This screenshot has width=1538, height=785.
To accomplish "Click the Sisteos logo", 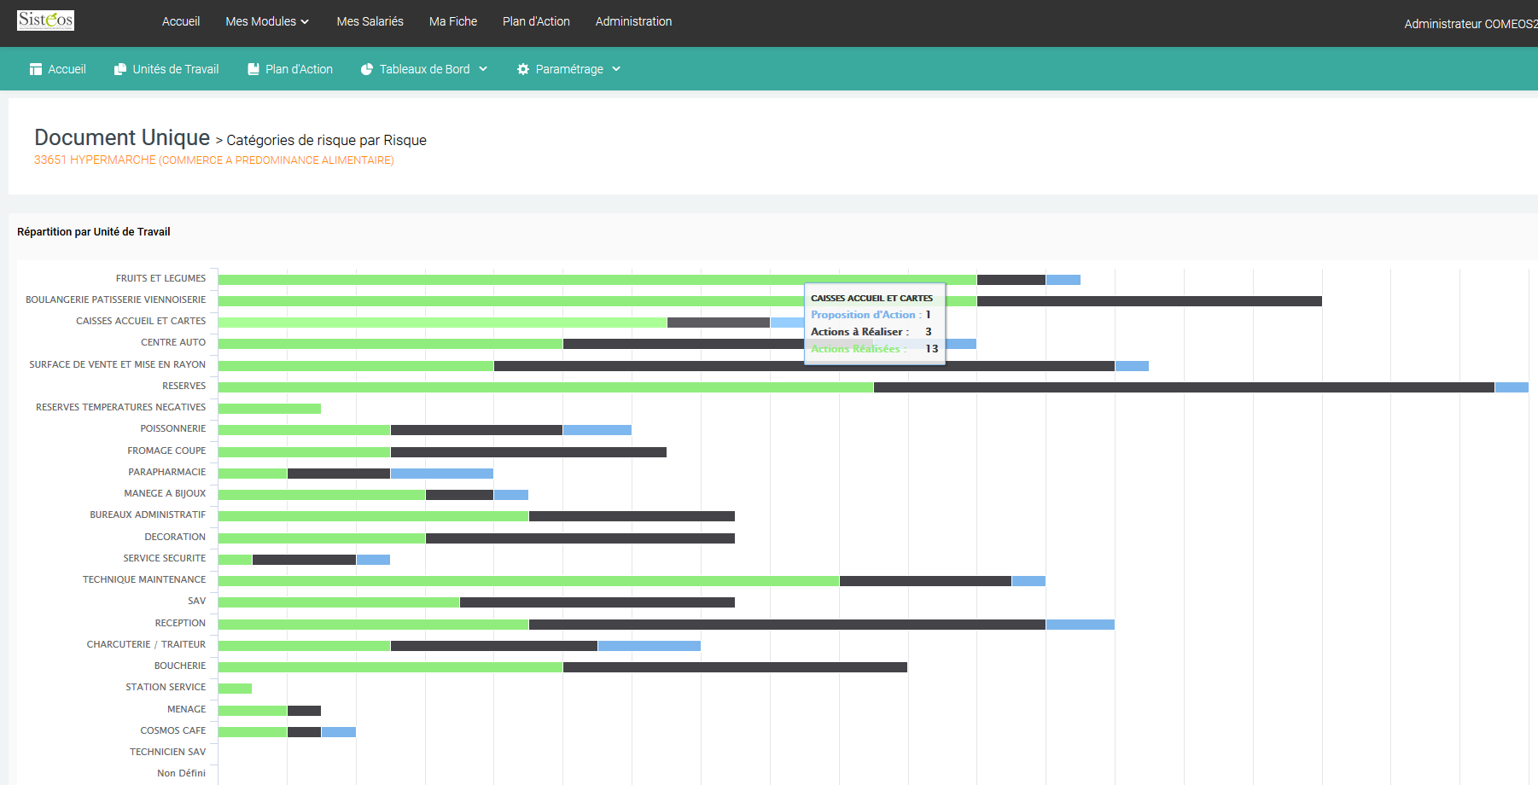I will (46, 20).
